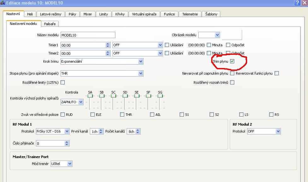The image size is (308, 182).
Task: Switch to the Mixer tab
Action: pos(88,14)
